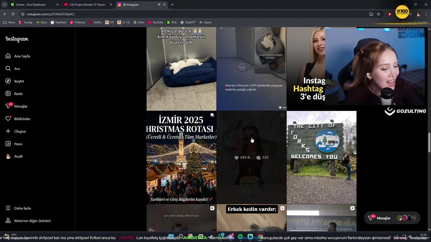Open Meta'nın diğer ürünleri
This screenshot has height=242, width=431.
[28, 221]
